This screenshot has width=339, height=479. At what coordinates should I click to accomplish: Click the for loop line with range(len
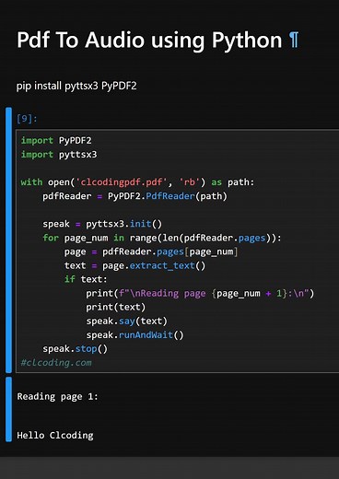coord(162,238)
